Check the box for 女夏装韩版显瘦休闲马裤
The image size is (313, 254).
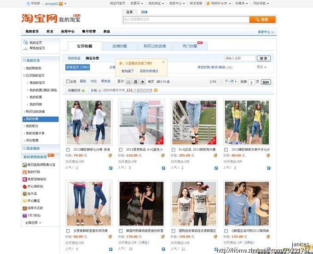pos(68,231)
